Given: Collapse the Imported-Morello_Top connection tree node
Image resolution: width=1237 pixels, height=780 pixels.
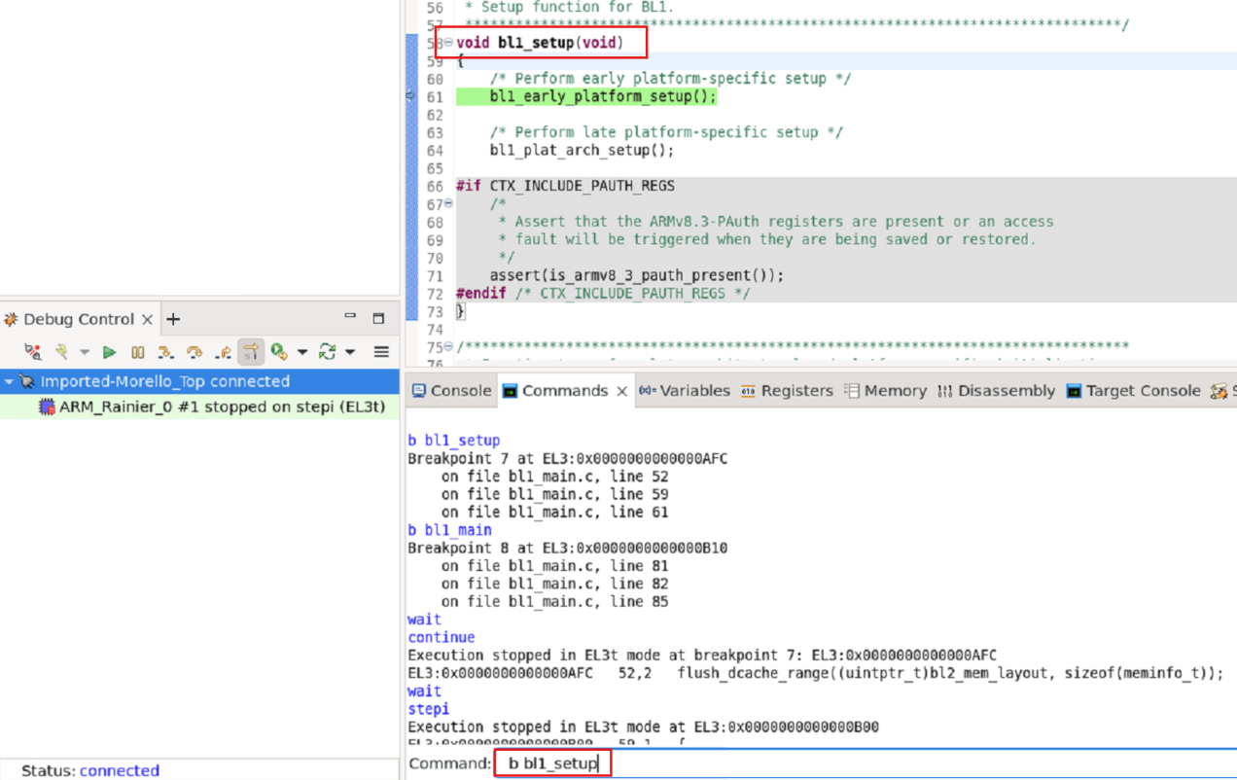Looking at the screenshot, I should point(10,381).
